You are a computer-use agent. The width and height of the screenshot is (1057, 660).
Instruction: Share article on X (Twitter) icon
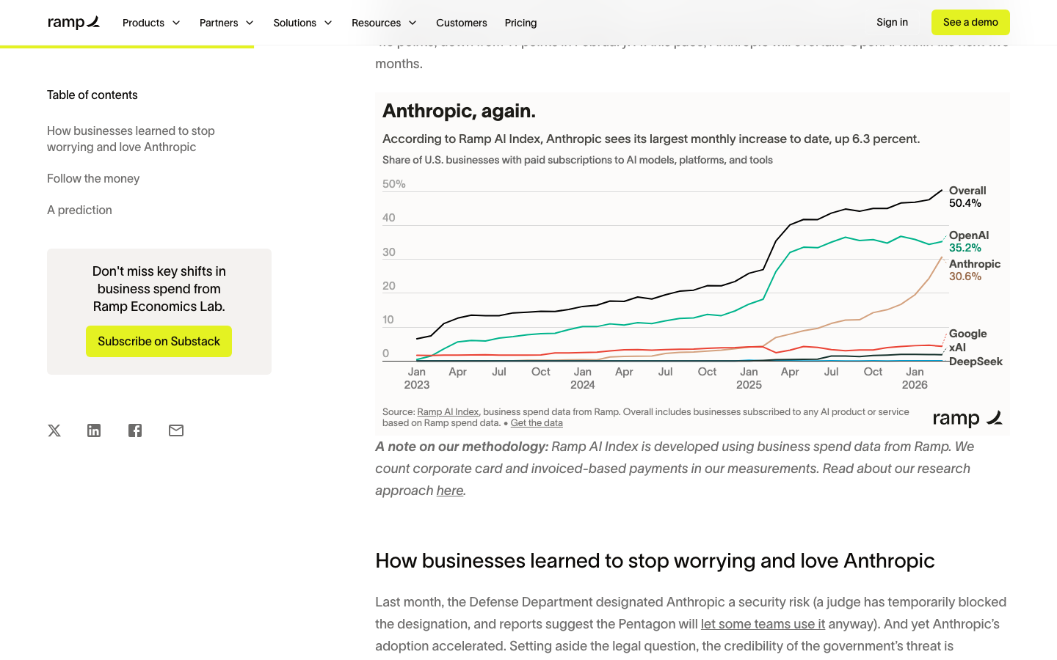[x=54, y=430]
